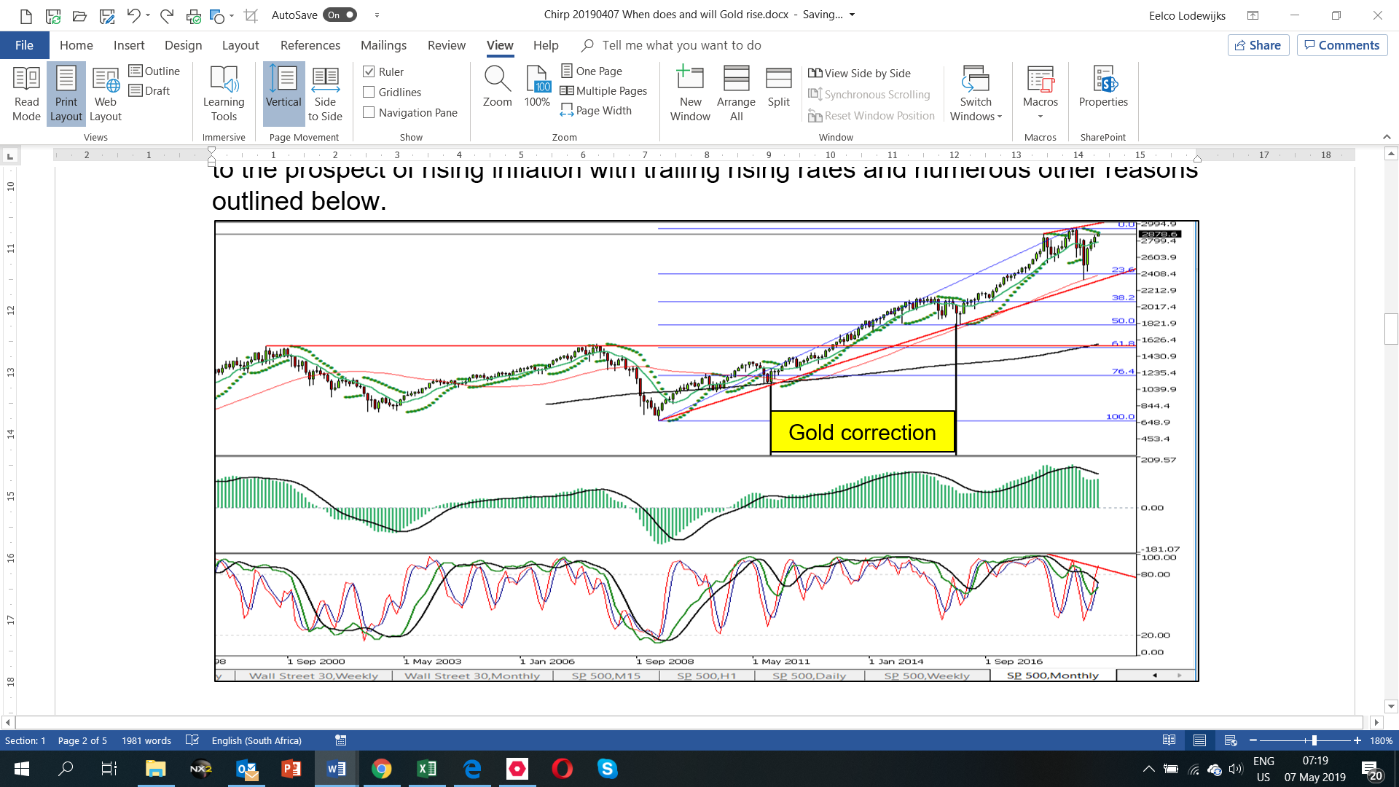Switch to the Review tab
Image resolution: width=1399 pixels, height=787 pixels.
[446, 45]
